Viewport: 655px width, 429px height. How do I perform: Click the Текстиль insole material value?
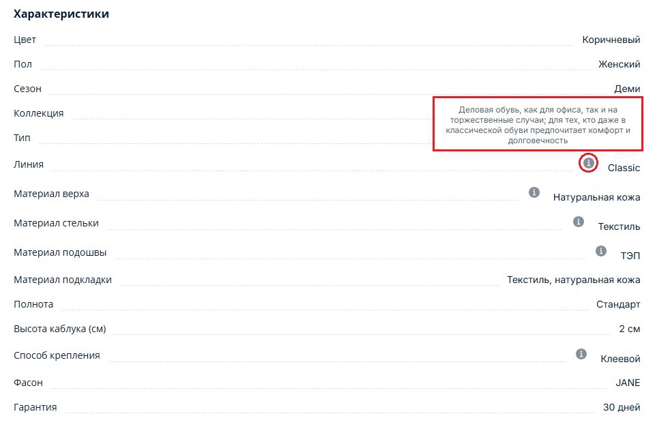(619, 226)
